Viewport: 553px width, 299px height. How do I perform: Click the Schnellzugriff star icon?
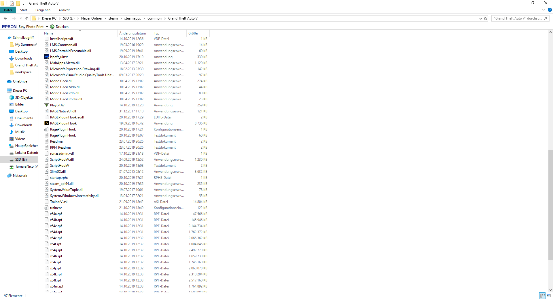click(x=10, y=38)
